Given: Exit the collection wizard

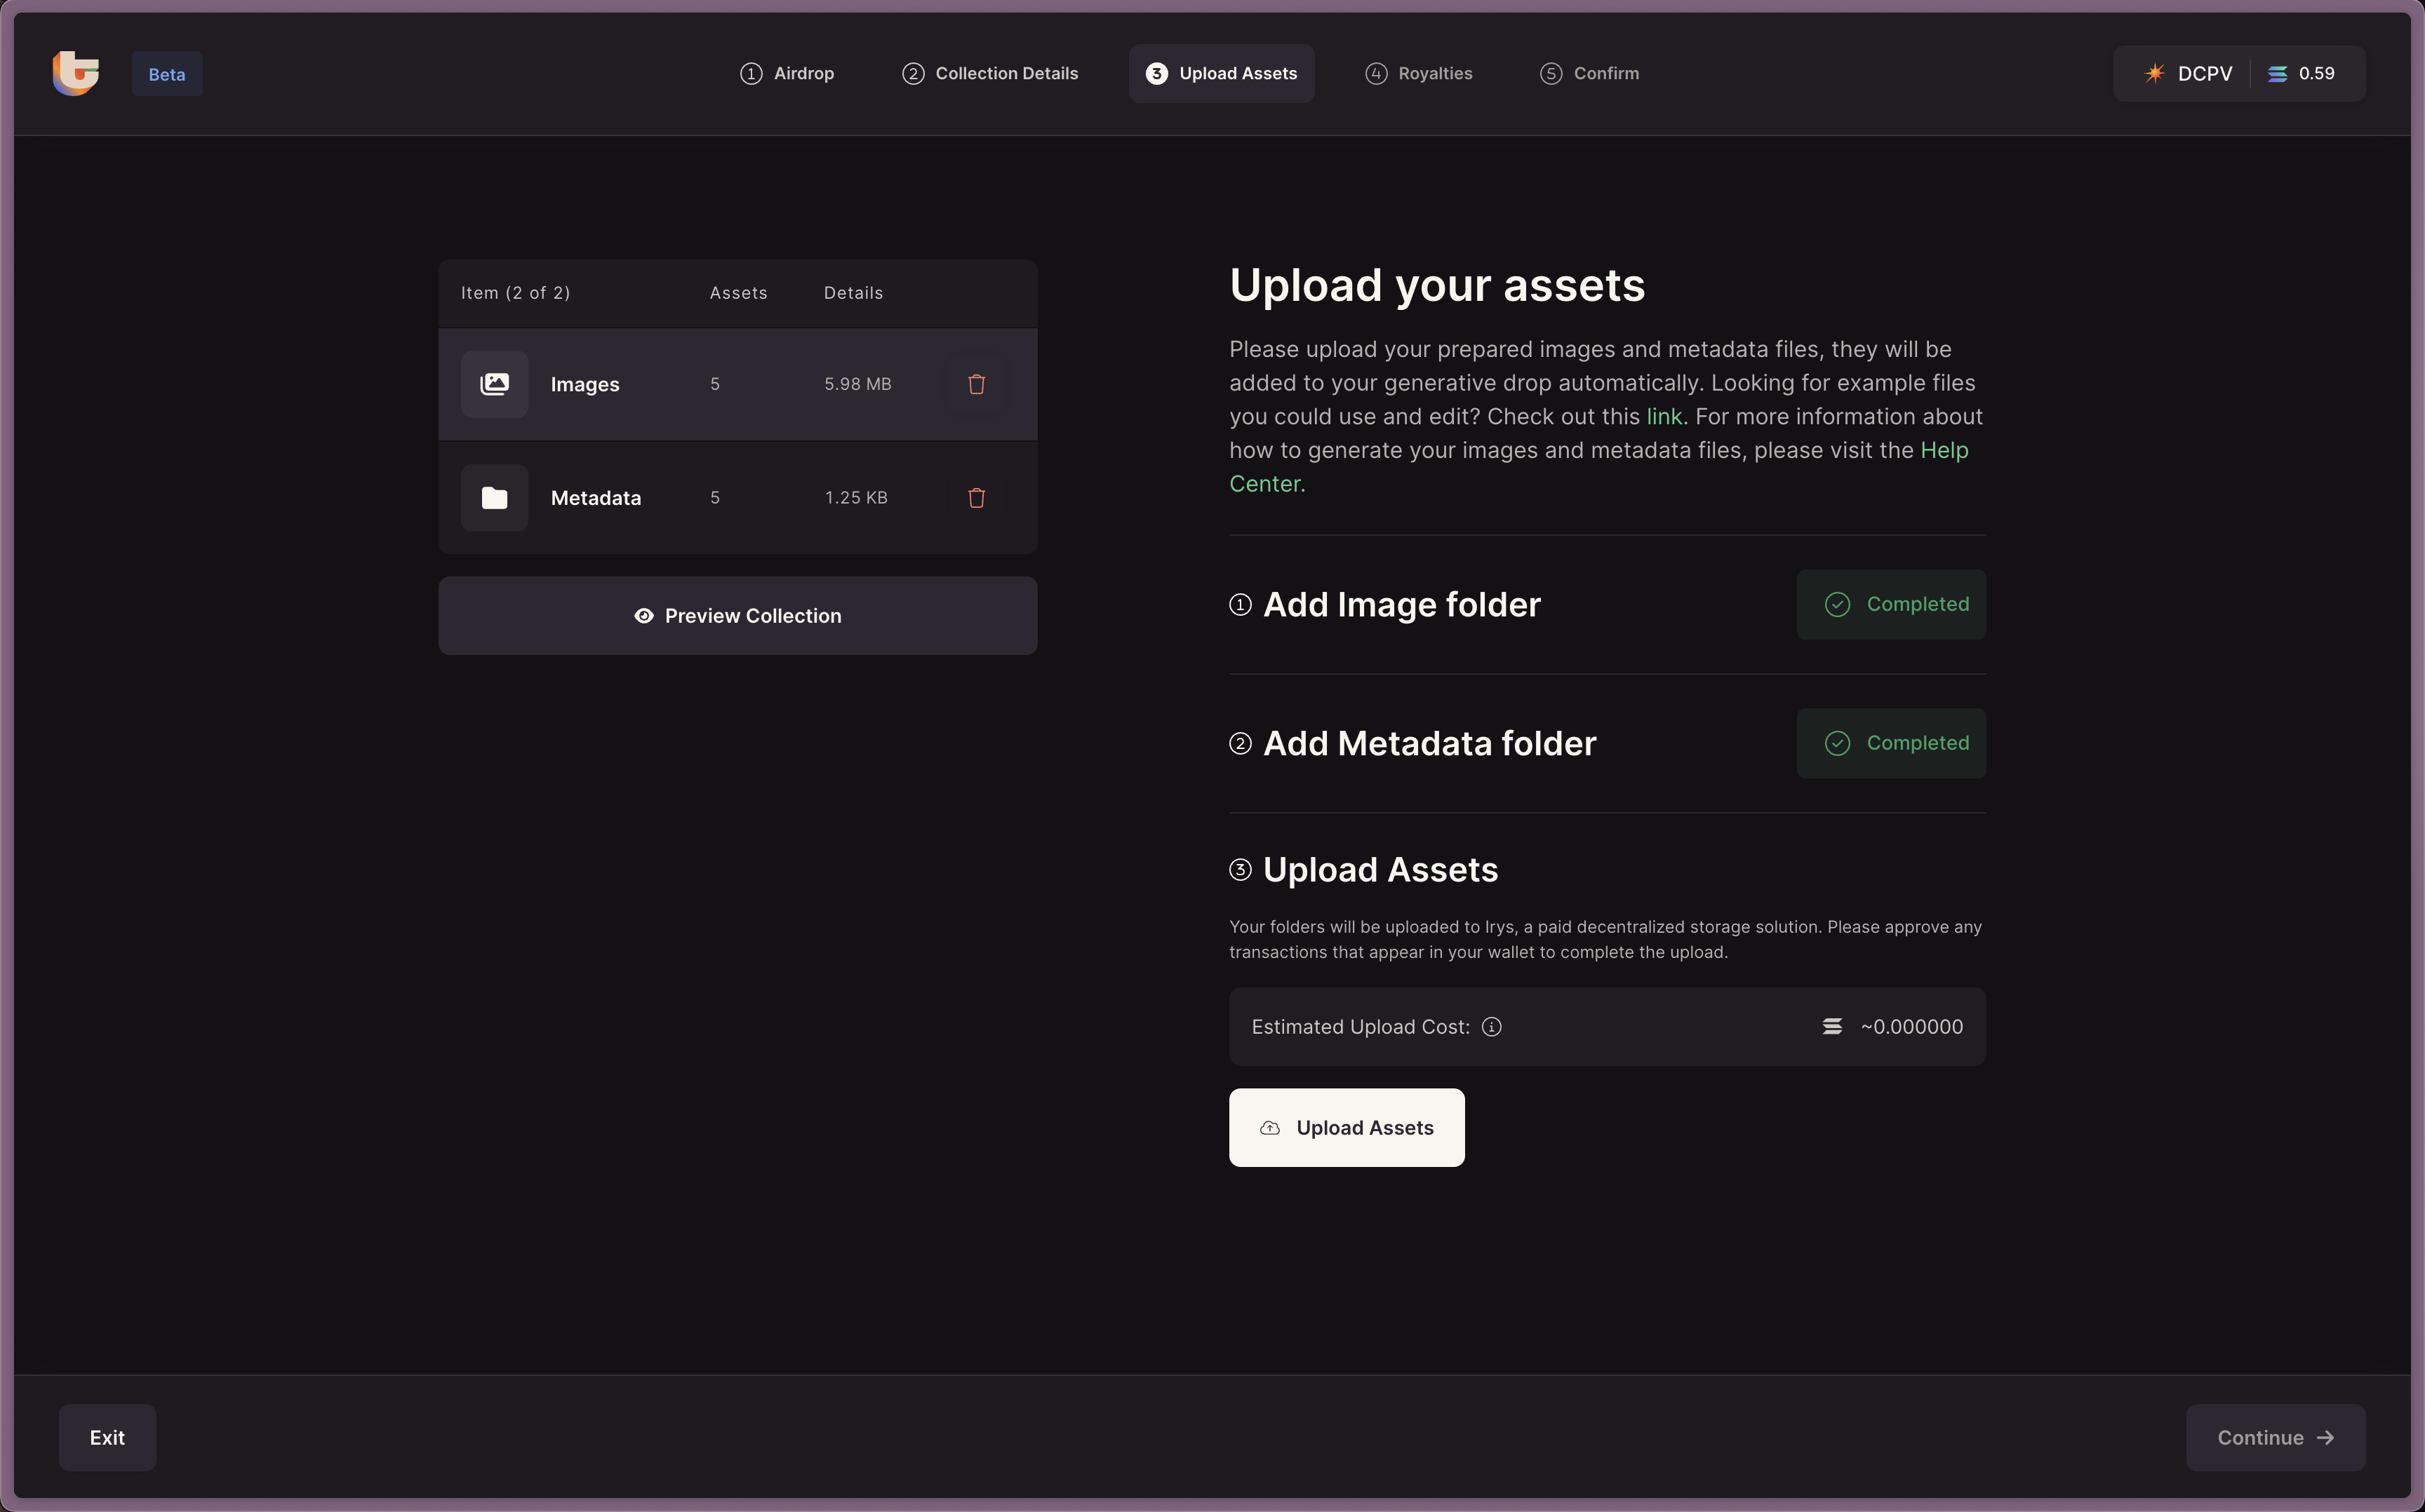Looking at the screenshot, I should click(107, 1438).
